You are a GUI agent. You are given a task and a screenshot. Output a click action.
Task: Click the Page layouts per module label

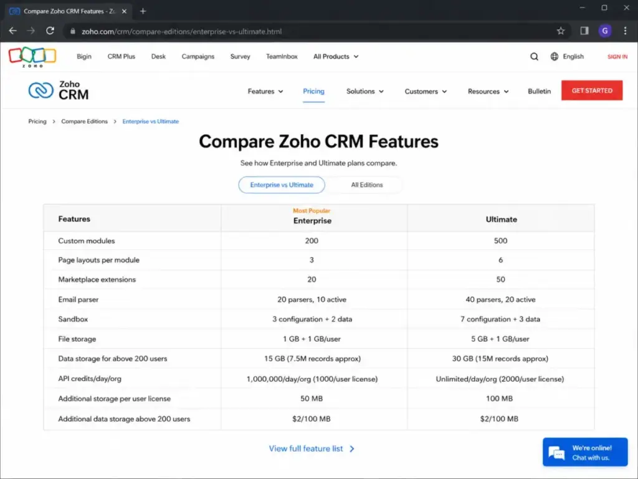[99, 260]
